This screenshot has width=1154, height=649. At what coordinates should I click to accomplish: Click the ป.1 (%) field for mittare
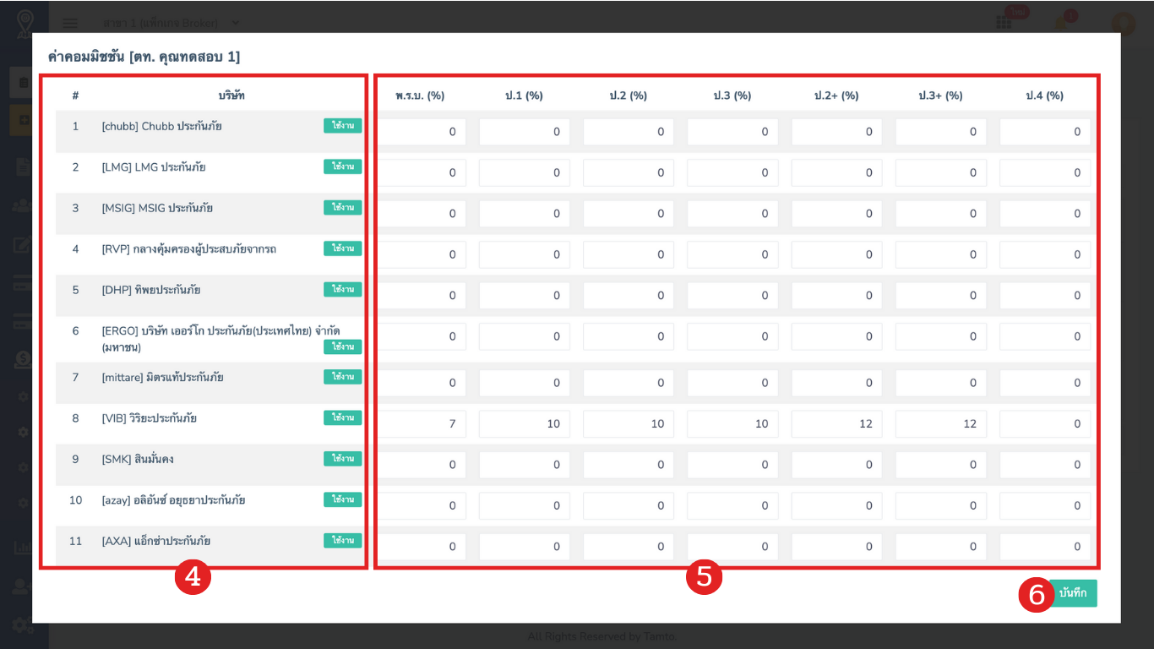coord(524,383)
